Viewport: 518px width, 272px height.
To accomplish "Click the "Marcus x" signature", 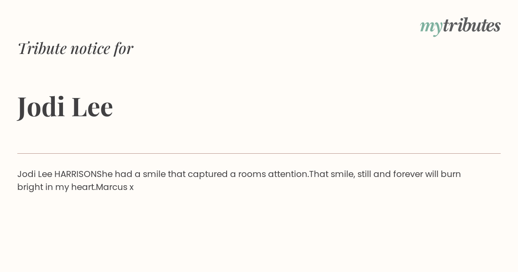I will tap(115, 187).
